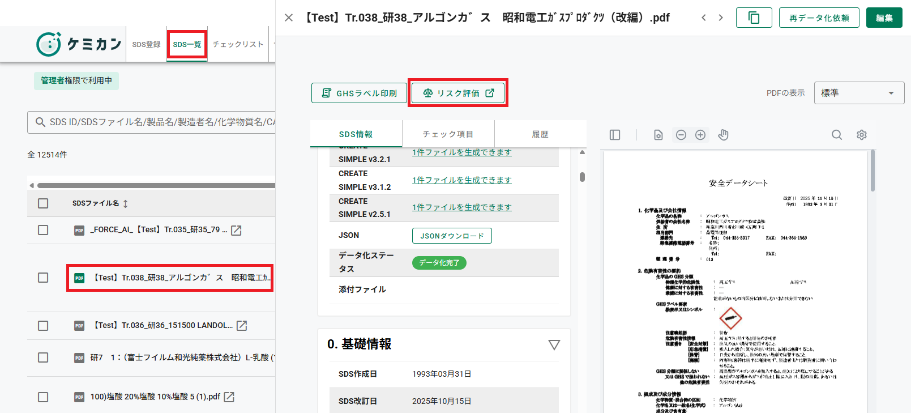Viewport: 911px width, 413px height.
Task: Click the PDF icon of 研7 row
Action: 79,357
